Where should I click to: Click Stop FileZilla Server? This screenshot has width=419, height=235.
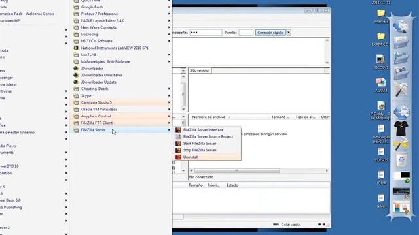(x=200, y=150)
